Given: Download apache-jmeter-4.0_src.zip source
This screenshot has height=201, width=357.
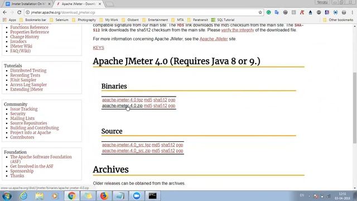Looking at the screenshot, I should coord(126,151).
